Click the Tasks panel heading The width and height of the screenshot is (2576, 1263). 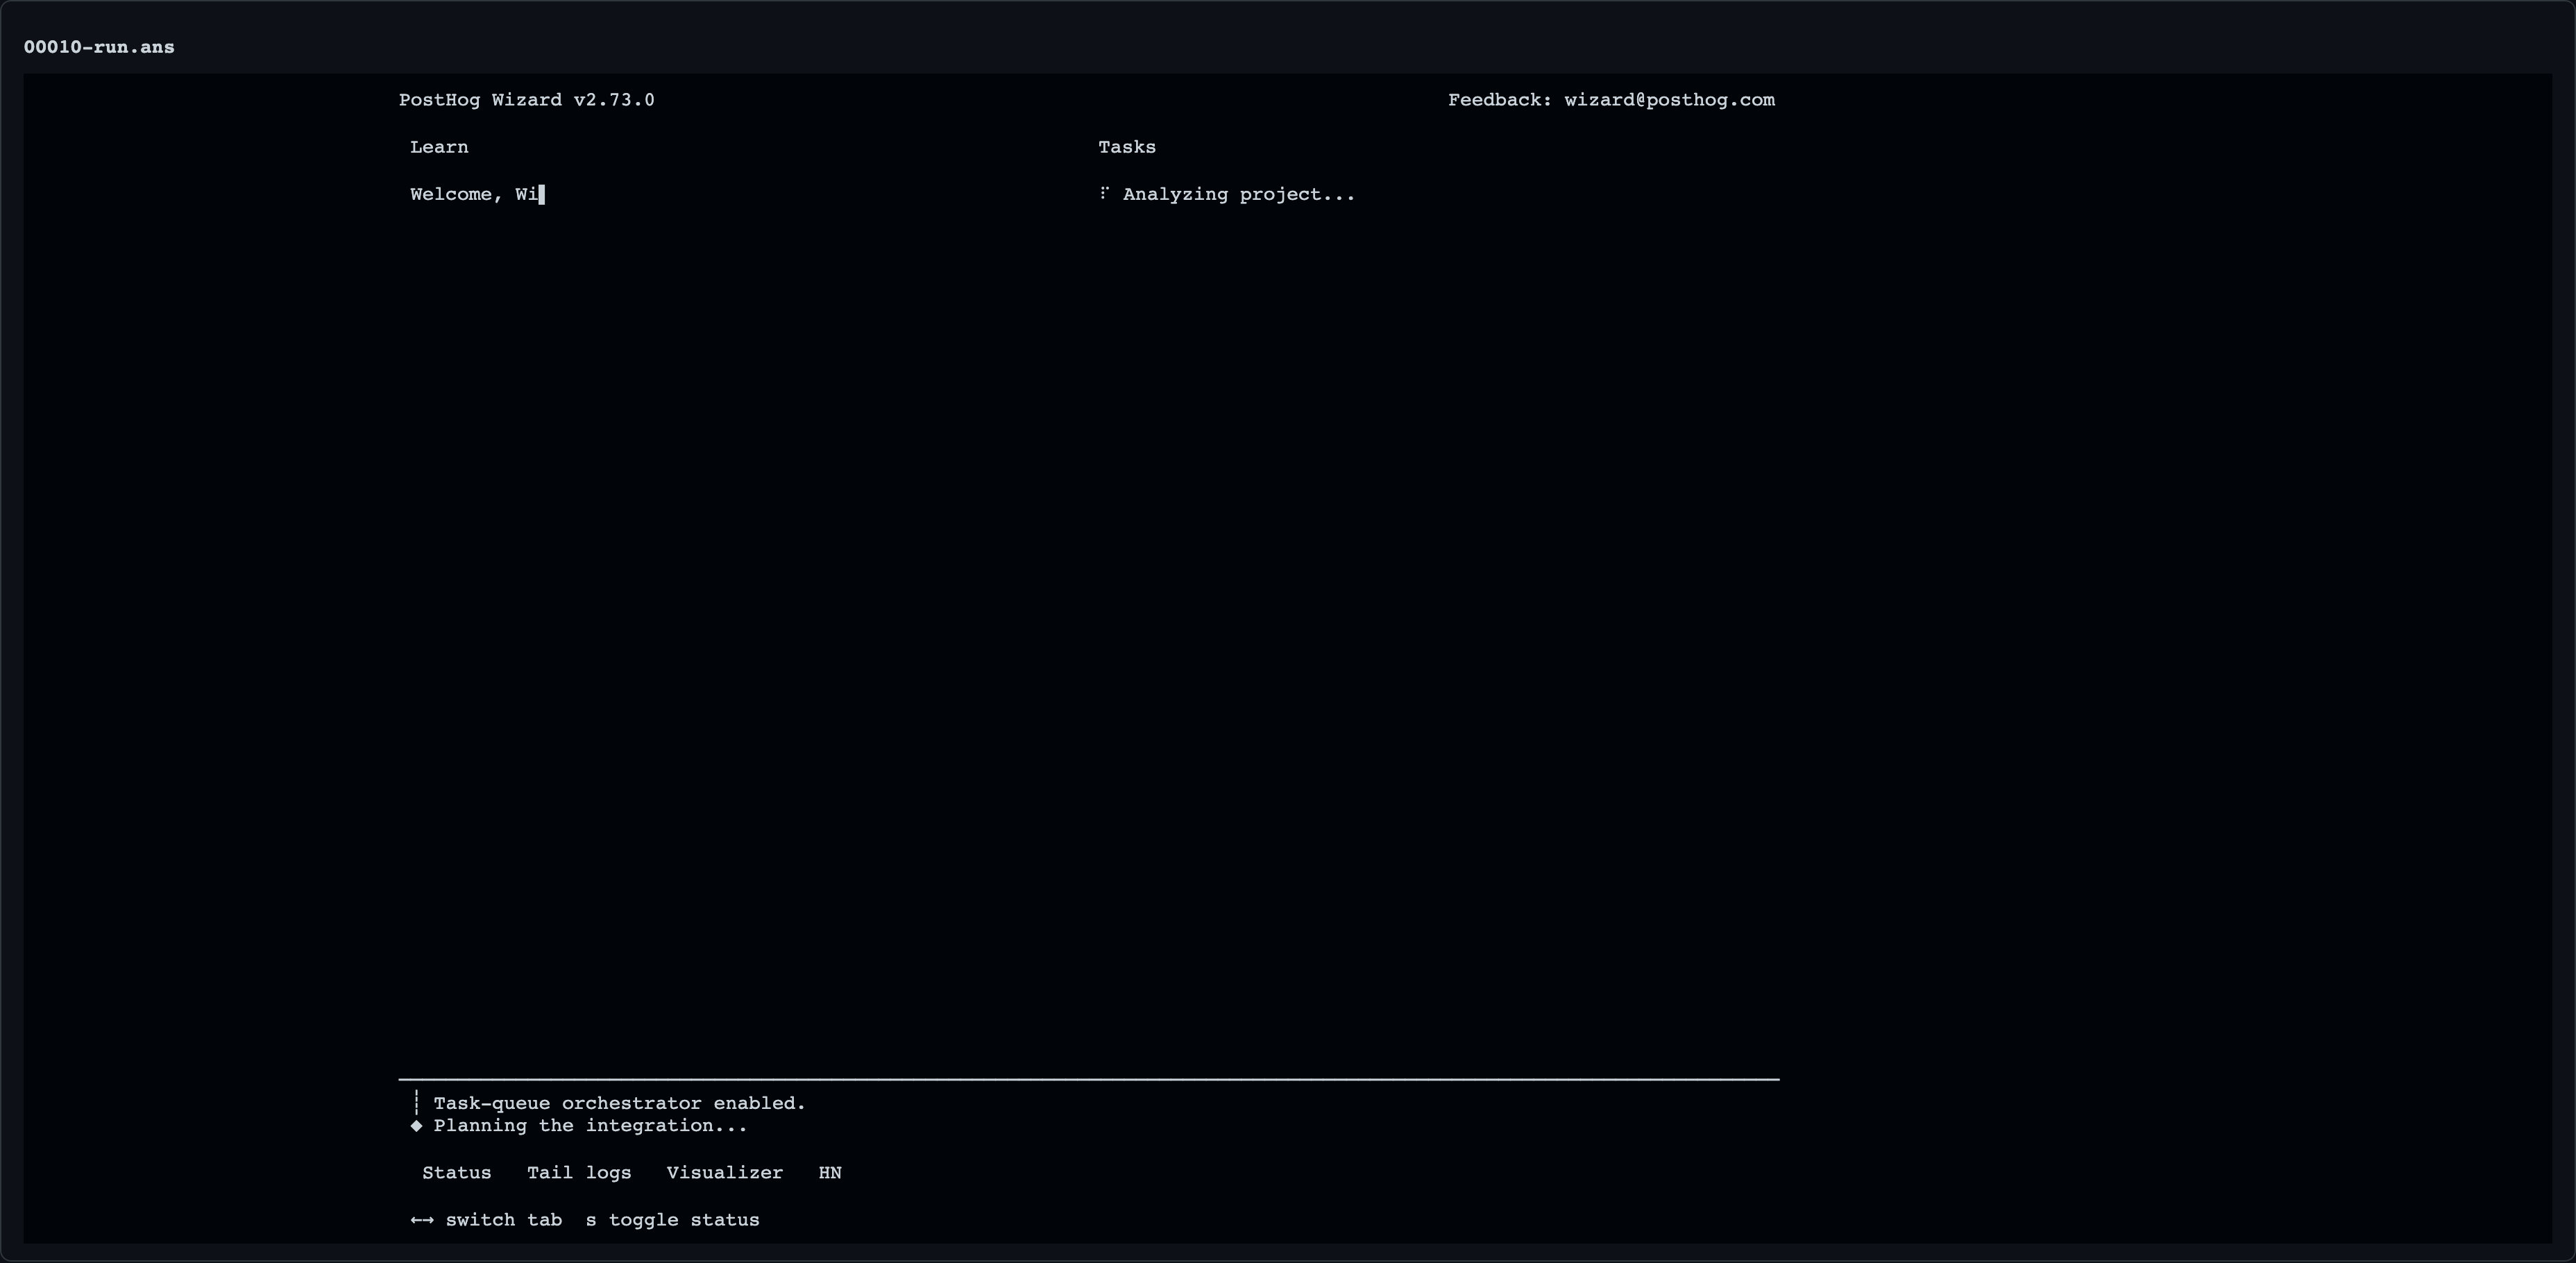coord(1127,147)
